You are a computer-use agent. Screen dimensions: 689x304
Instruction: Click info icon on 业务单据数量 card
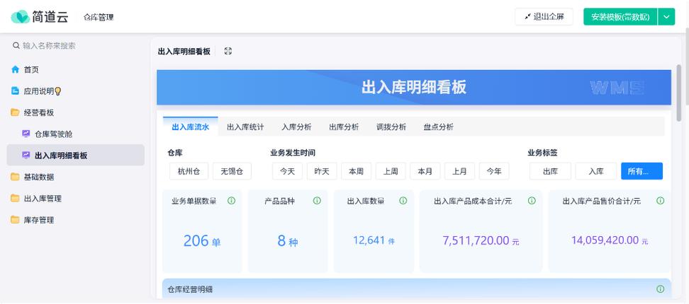coord(231,201)
